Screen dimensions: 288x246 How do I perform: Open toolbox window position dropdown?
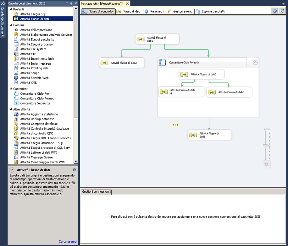pos(67,3)
